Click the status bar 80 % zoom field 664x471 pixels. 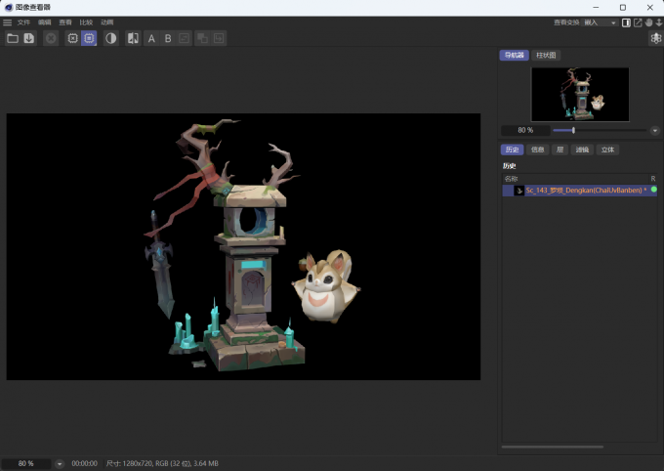(x=25, y=464)
